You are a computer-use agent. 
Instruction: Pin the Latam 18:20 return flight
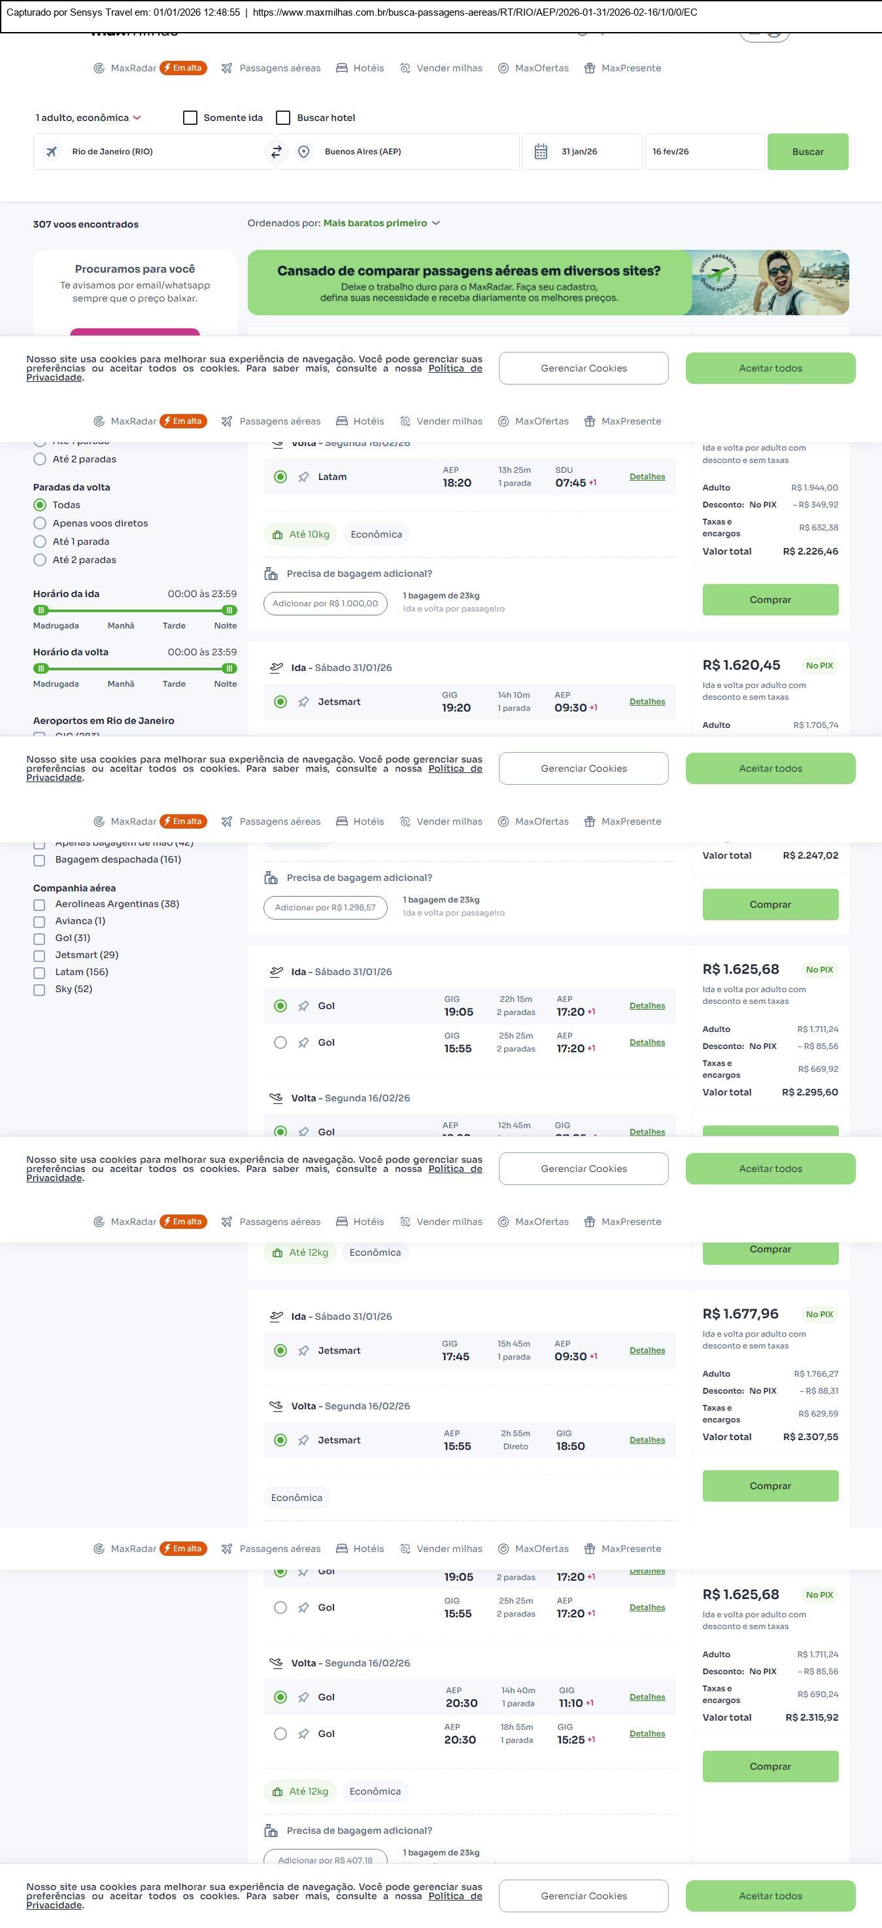[304, 477]
